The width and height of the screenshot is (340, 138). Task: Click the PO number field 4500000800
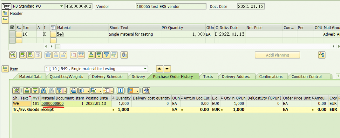coord(78,6)
